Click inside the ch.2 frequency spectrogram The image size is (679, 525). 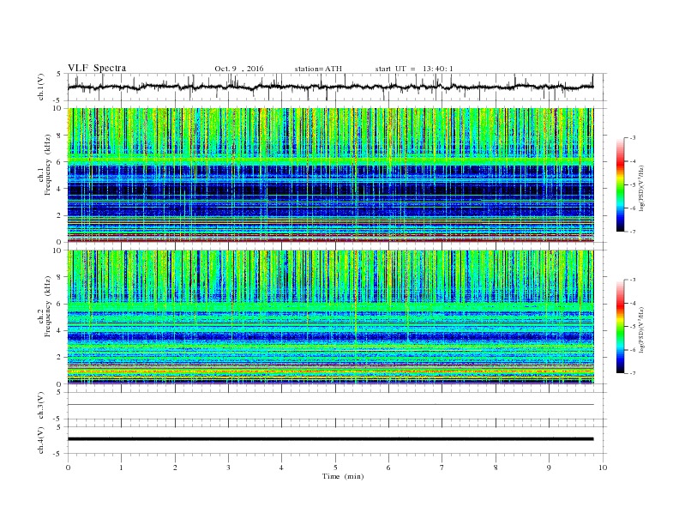click(x=330, y=317)
